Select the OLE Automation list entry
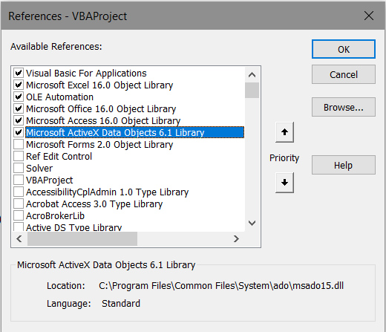The width and height of the screenshot is (386, 332). (x=60, y=97)
